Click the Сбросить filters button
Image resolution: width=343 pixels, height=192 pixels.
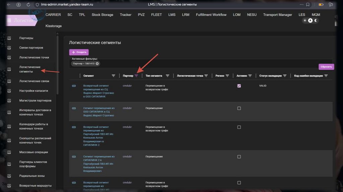(x=326, y=67)
